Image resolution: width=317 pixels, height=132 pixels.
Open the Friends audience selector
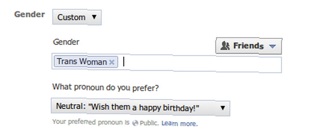coord(249,46)
